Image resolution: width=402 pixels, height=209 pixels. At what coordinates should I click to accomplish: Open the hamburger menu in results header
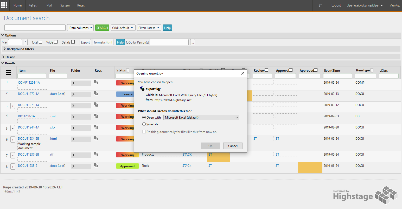9,73
